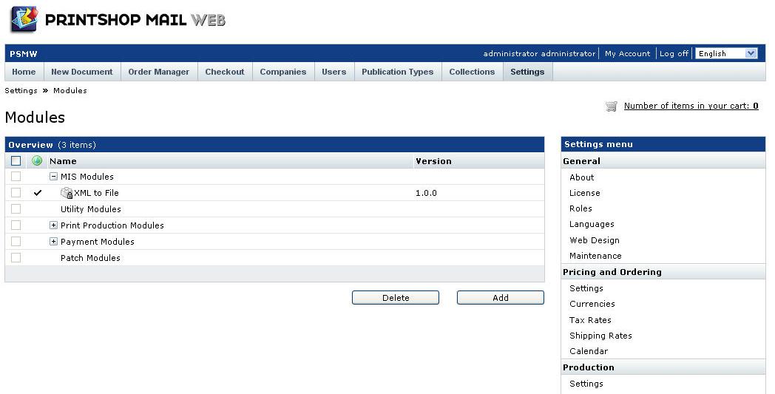Click the Pricing and Ordering section header
Image resolution: width=775 pixels, height=394 pixels.
pos(612,272)
